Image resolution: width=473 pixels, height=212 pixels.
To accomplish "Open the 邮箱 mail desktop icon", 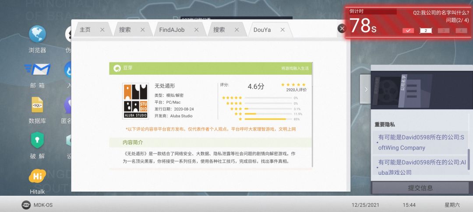I will tap(37, 69).
